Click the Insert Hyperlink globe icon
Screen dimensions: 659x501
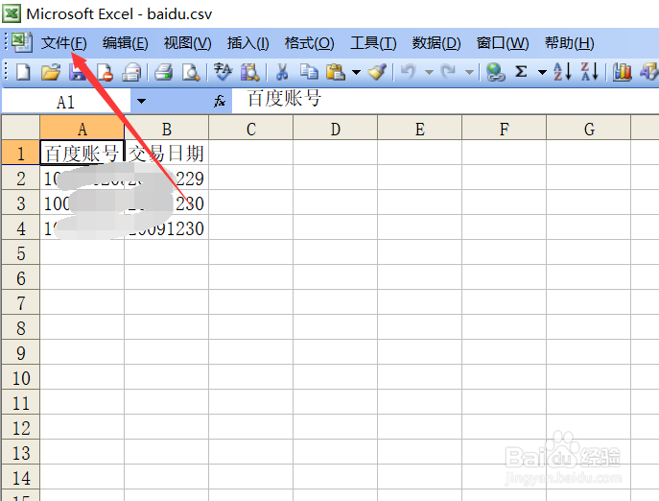click(x=496, y=72)
